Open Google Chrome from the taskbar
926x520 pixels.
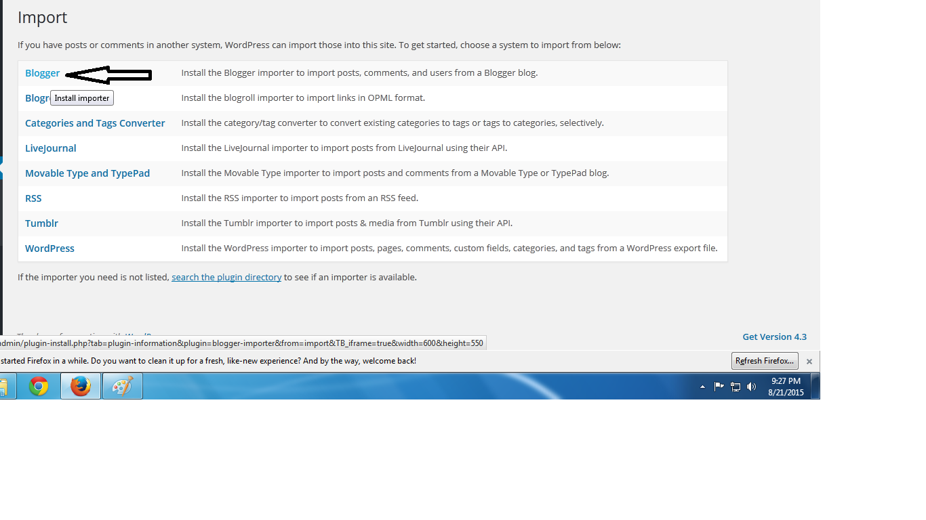(x=39, y=387)
